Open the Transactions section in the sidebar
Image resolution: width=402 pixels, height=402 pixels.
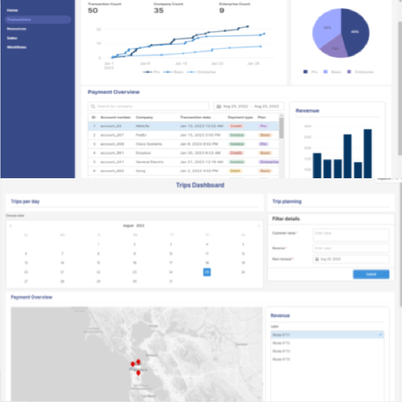click(18, 19)
